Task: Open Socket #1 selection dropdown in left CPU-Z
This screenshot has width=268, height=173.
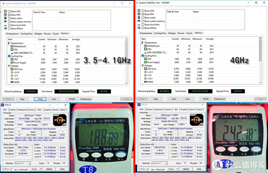Action: point(23,163)
